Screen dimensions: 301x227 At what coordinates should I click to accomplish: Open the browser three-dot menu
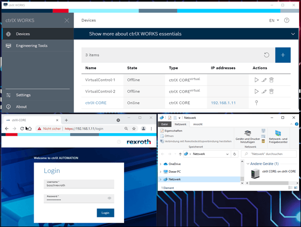pos(151,129)
